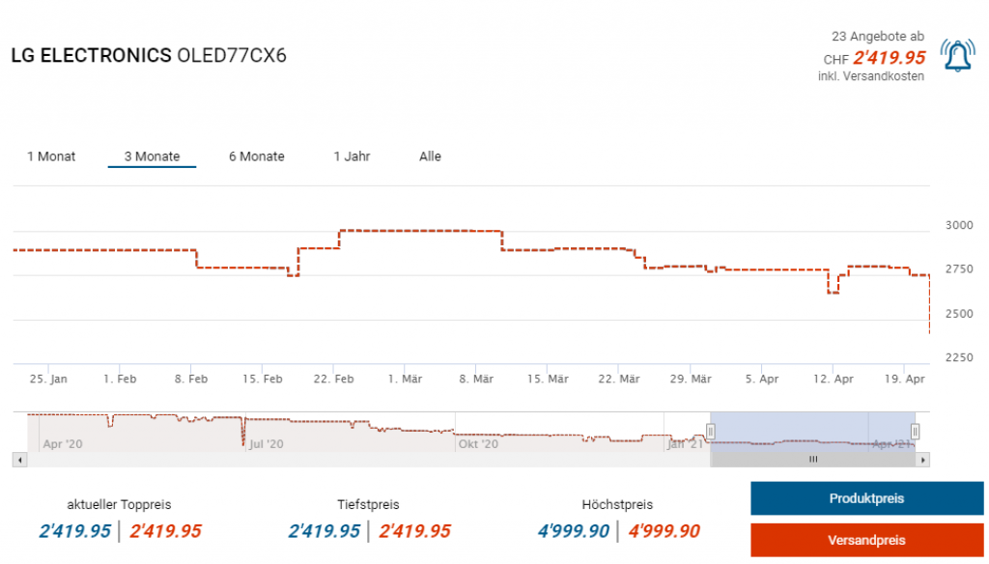This screenshot has height=564, width=989.
Task: Click the inkl. Versandkosten text
Action: point(871,76)
